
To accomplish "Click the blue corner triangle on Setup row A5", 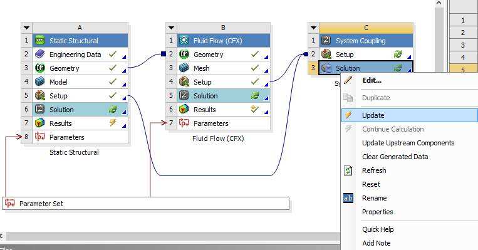I will (x=124, y=98).
